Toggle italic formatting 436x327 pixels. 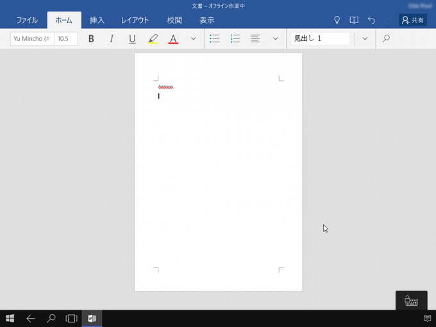coord(112,38)
